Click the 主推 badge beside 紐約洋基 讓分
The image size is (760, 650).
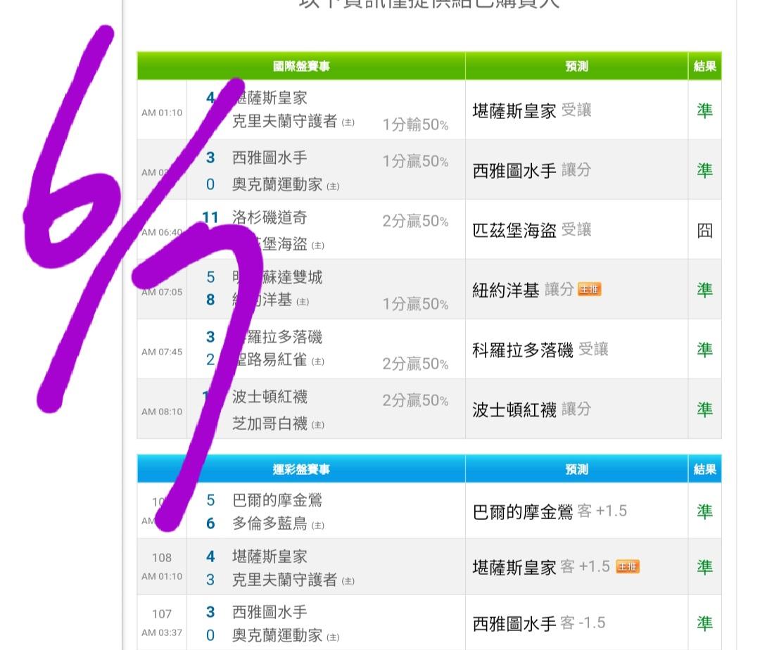pos(590,290)
